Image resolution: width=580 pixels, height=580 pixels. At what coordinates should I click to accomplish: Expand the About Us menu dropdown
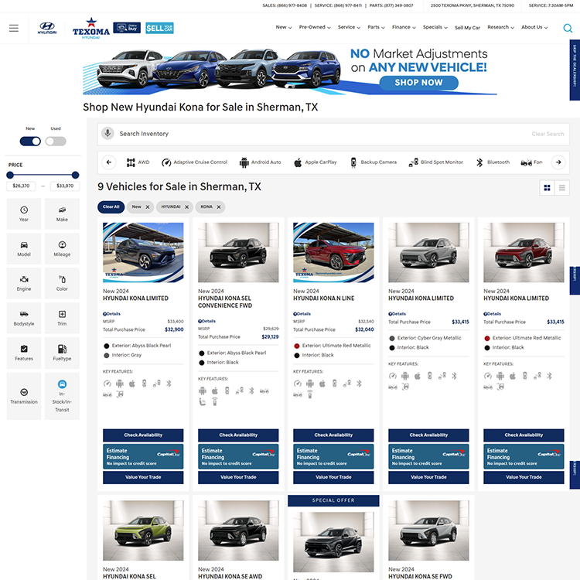pyautogui.click(x=534, y=27)
